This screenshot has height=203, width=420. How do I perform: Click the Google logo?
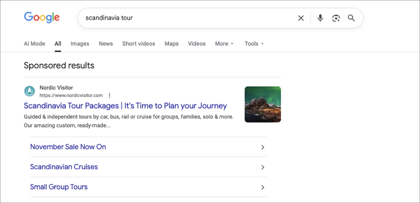click(42, 17)
